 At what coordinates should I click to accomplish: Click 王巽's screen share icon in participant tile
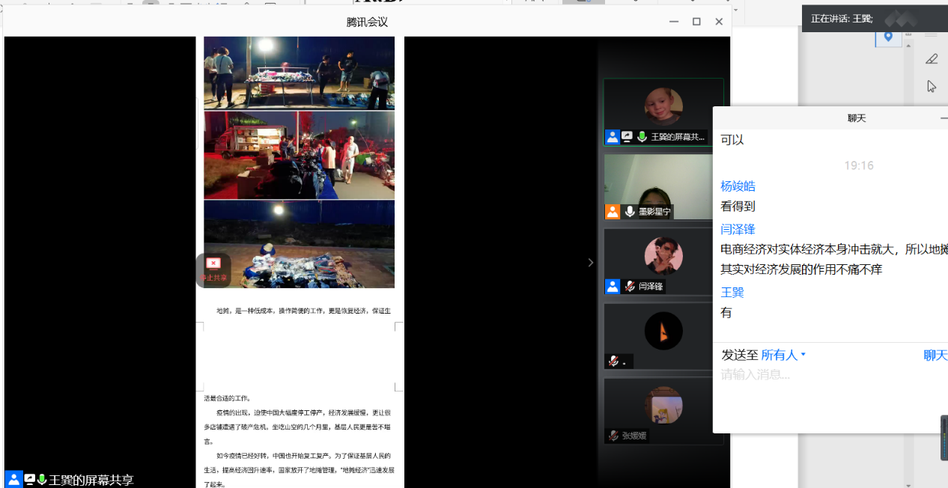coord(627,137)
